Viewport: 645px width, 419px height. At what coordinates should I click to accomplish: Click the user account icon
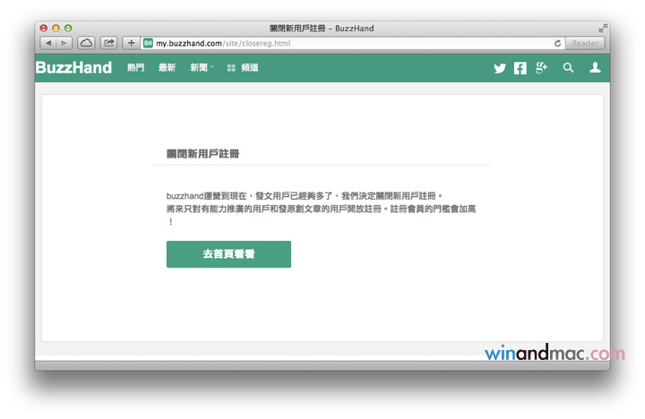[x=595, y=68]
